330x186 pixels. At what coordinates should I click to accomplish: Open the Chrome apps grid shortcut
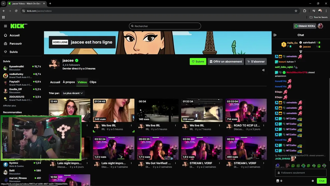point(3,17)
